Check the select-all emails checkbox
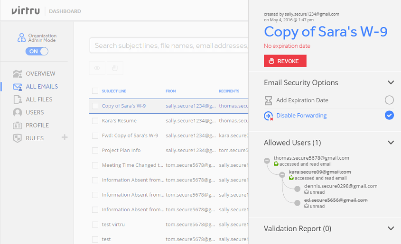This screenshot has height=244, width=401. pyautogui.click(x=95, y=91)
